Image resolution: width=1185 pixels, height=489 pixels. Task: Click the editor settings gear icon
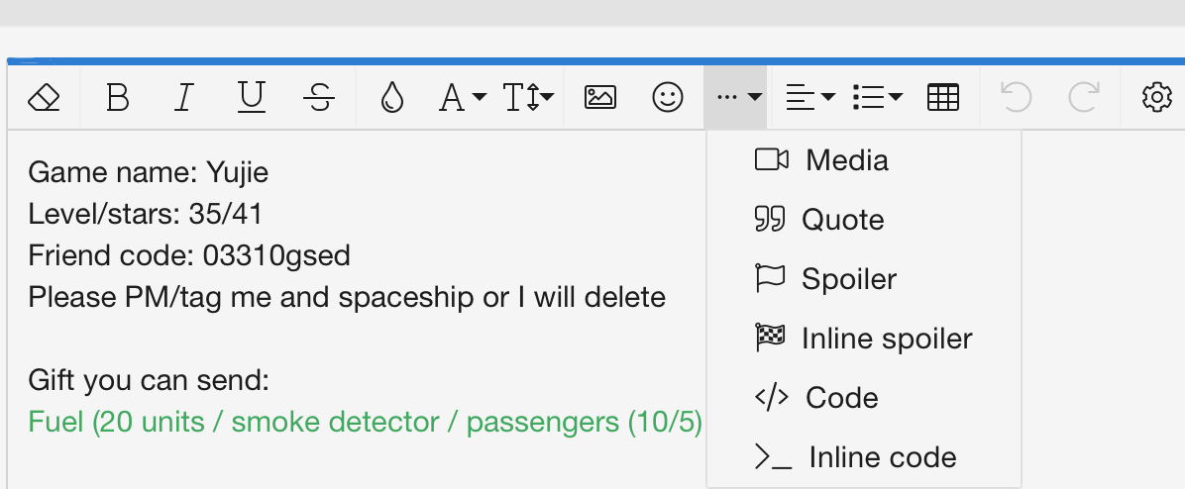(x=1156, y=97)
